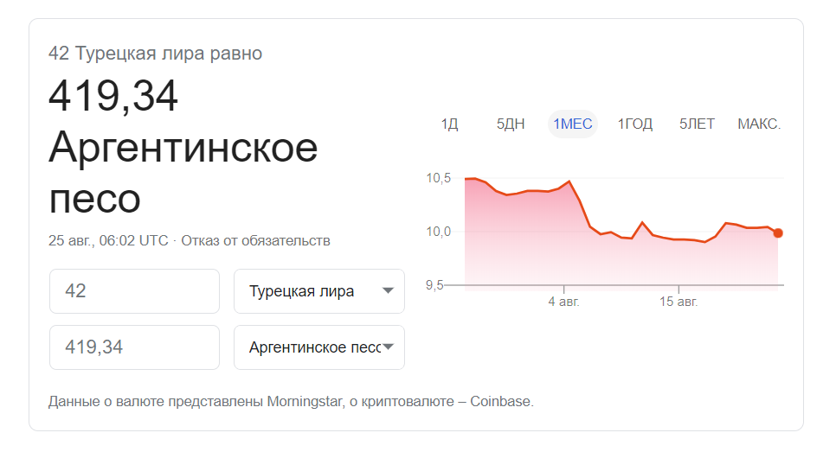
Task: Click the red dot ending the chart line
Action: coord(778,232)
